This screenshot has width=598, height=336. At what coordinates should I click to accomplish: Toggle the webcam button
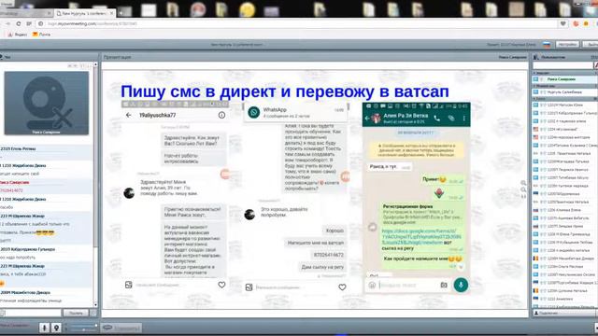(56, 328)
